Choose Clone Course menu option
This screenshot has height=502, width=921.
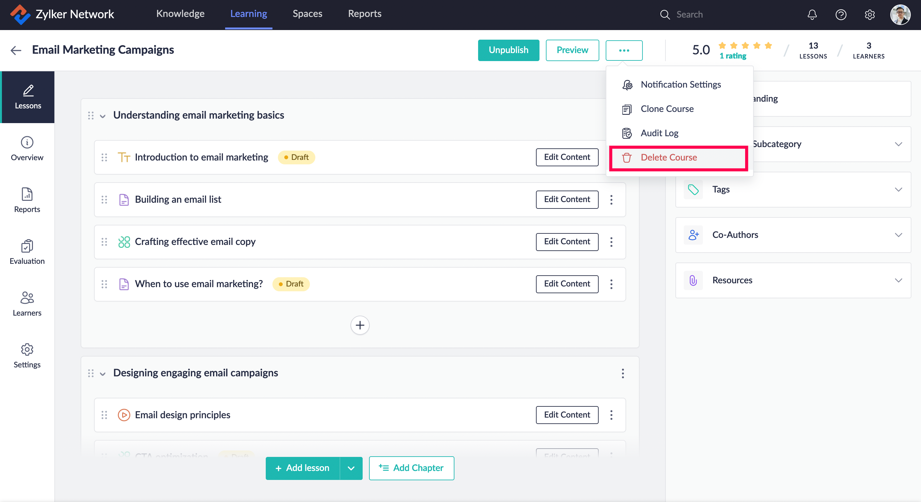click(x=667, y=109)
